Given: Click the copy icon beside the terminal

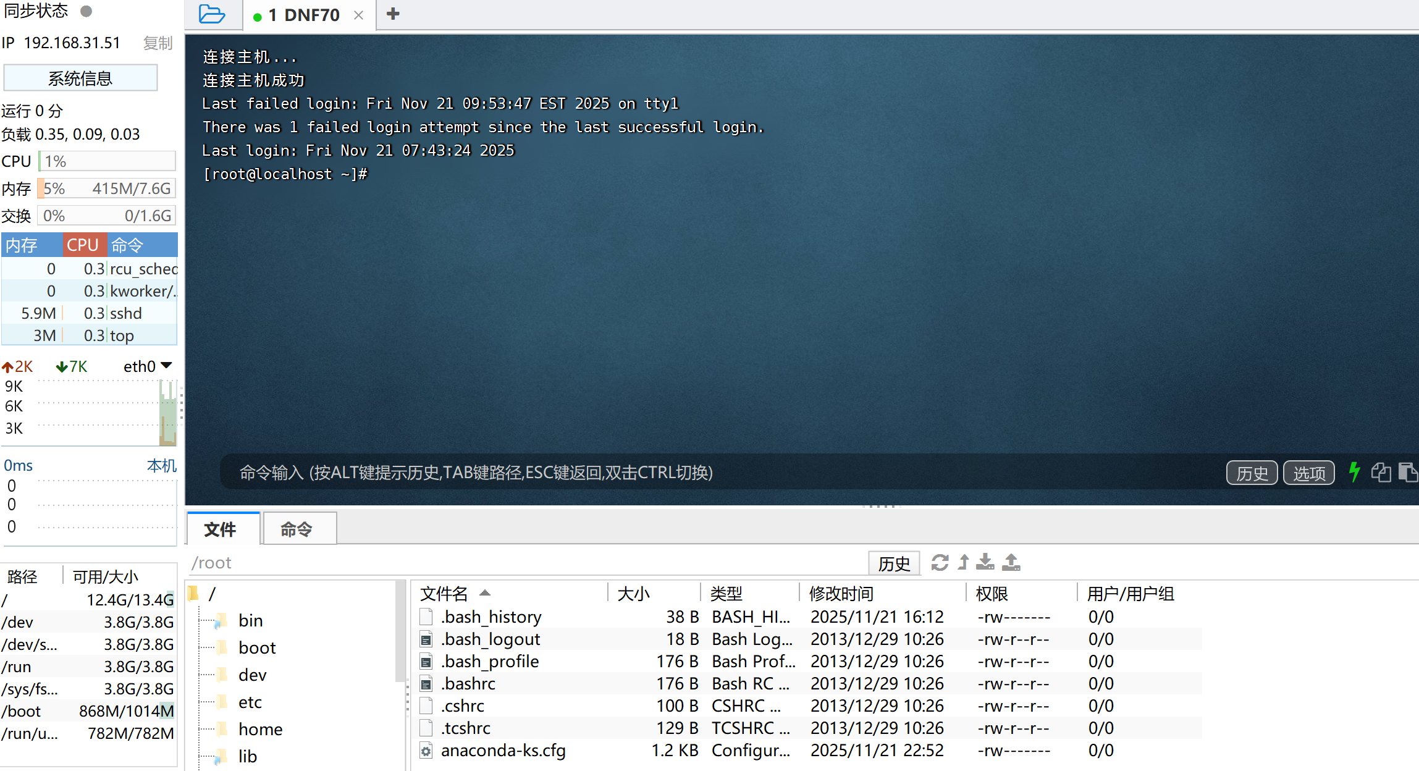Looking at the screenshot, I should coord(1382,473).
